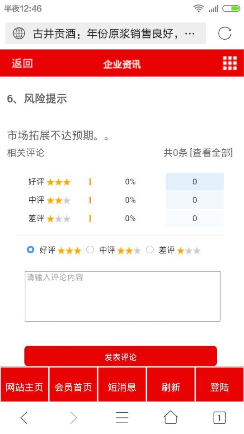This screenshot has width=244, height=434.
Task: Select the 中评 radio button
Action: (90, 250)
